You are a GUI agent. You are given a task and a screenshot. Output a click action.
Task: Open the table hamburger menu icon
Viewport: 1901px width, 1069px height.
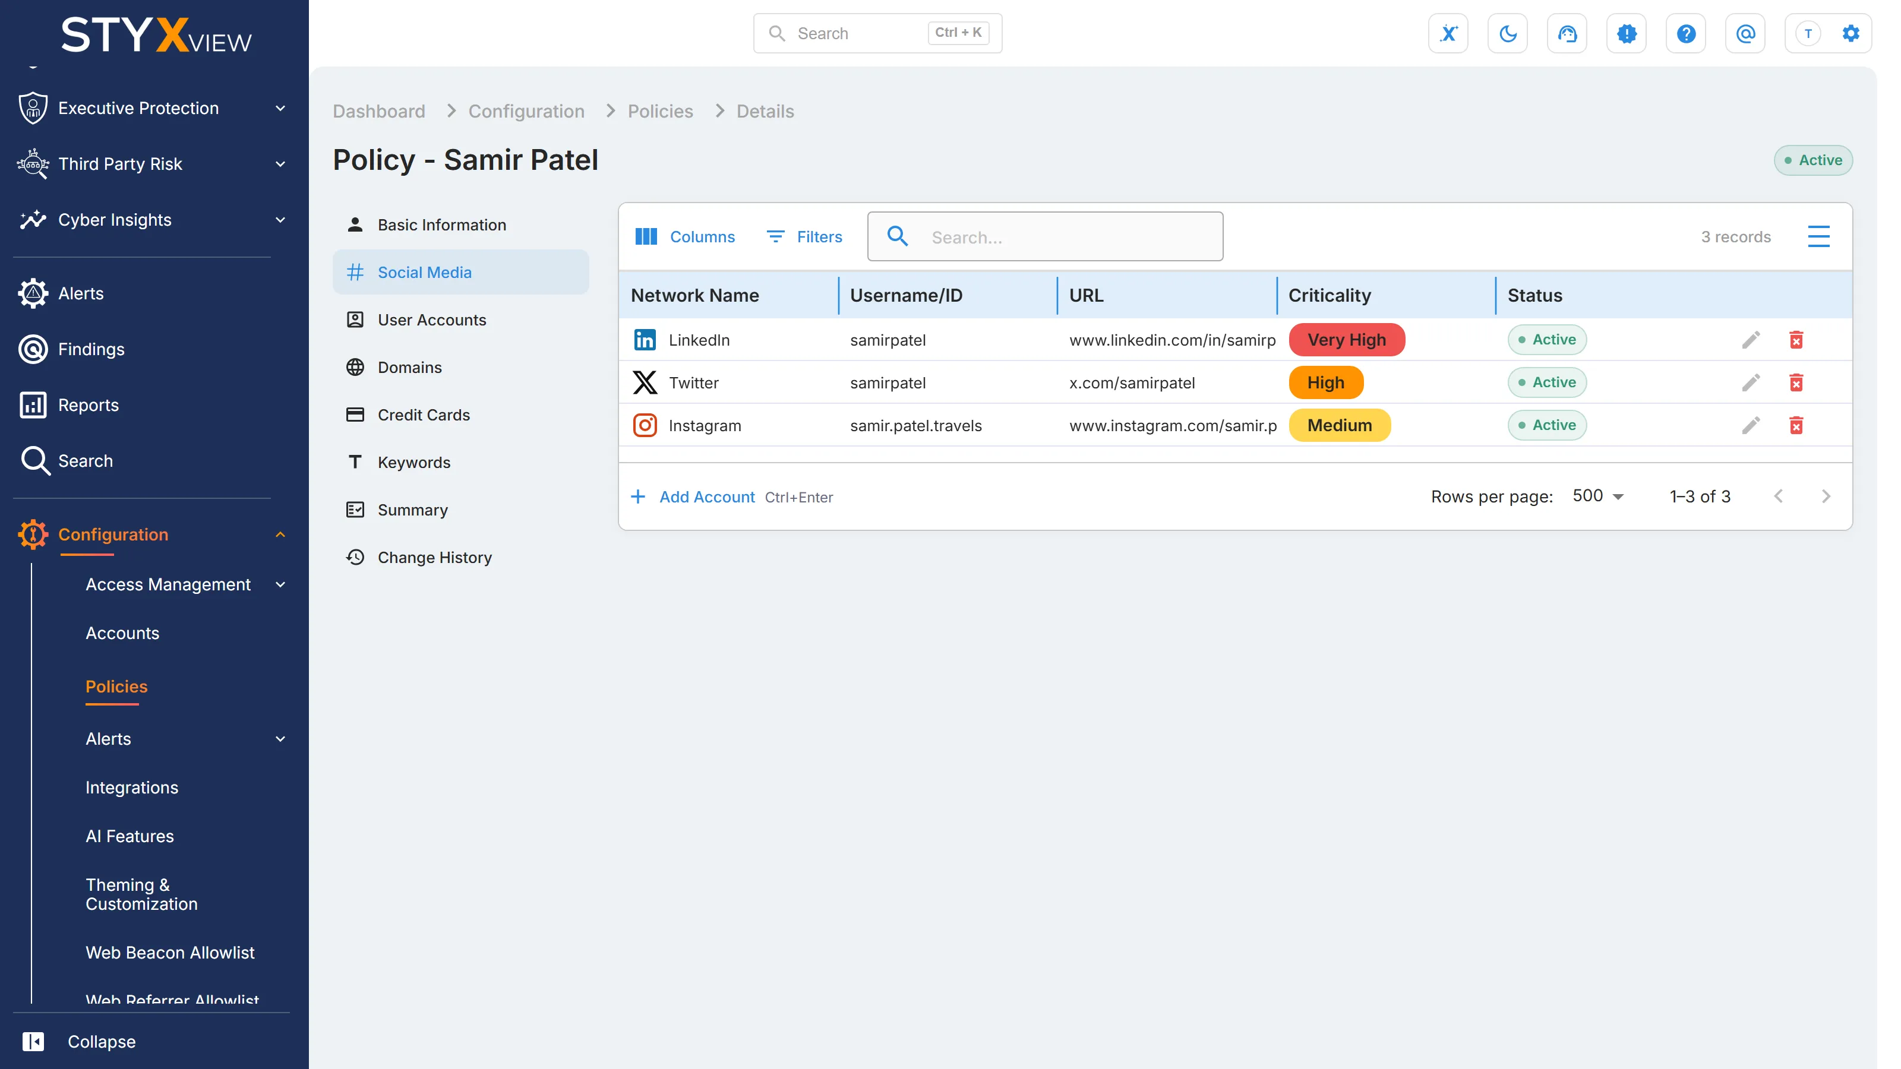[x=1819, y=236]
